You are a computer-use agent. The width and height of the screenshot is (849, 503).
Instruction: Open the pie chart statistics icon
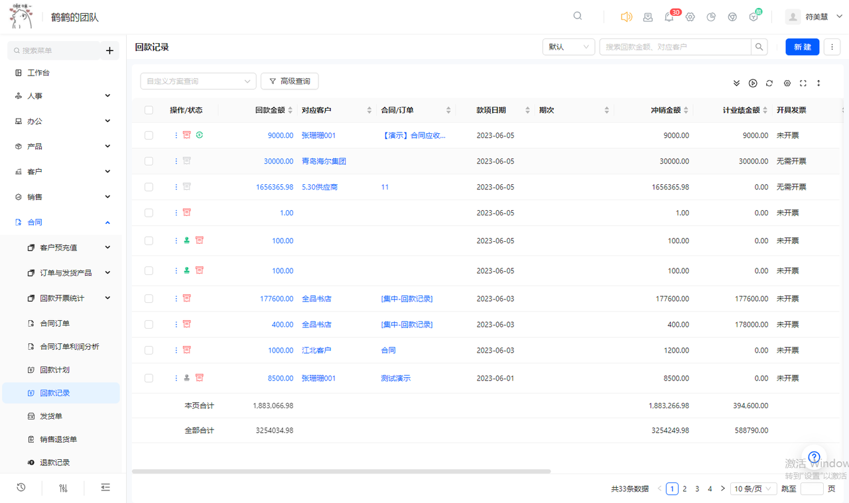[711, 17]
